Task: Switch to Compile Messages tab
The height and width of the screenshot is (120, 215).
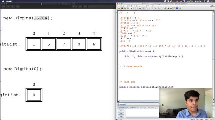Action: (123, 108)
